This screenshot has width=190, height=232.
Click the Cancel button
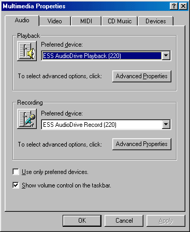(x=124, y=221)
